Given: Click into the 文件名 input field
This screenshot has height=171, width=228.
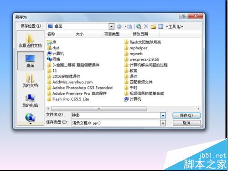Looking at the screenshot, I should click(116, 115).
